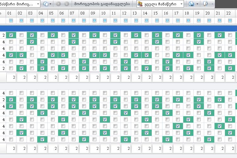Check column 18 in lower table's top row
Image resolution: width=237 pixels, height=158 pixels.
(x=188, y=93)
